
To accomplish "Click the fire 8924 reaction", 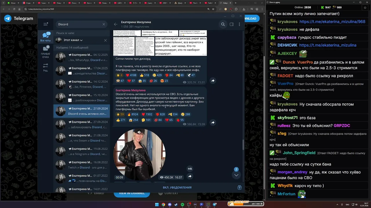I will click(x=133, y=114).
